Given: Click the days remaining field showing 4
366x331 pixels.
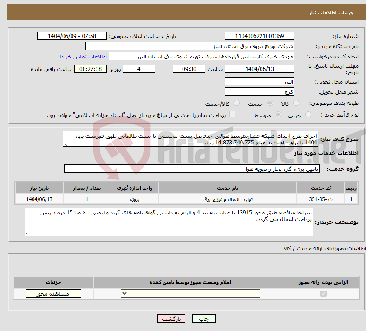Looking at the screenshot, I should (x=139, y=69).
